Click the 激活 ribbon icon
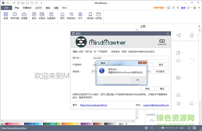This screenshot has height=131, width=202. pos(34,16)
